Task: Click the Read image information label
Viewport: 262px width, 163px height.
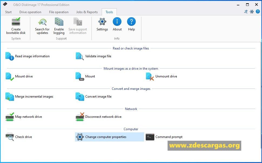Action: tap(32, 56)
